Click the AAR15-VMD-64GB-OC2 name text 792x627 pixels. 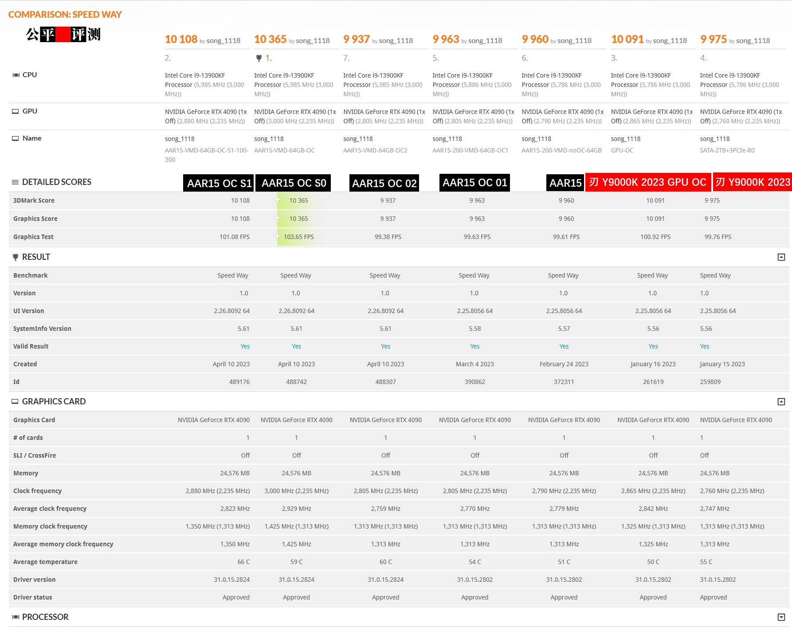pos(375,151)
